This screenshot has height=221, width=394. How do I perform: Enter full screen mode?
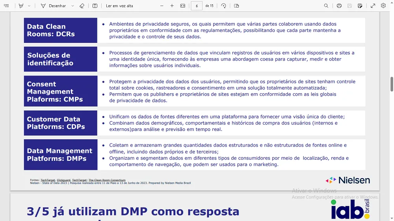[x=373, y=6]
